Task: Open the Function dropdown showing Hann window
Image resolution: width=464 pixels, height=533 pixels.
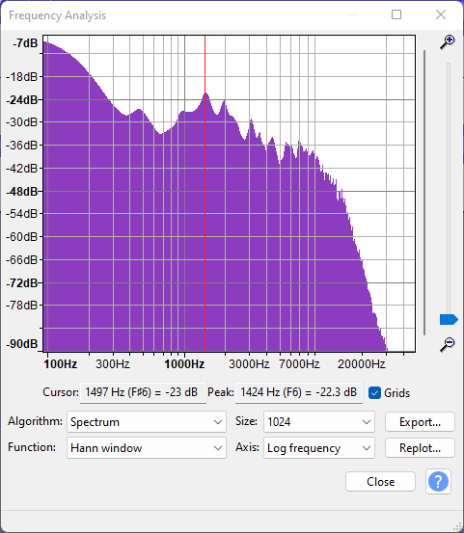Action: (x=147, y=448)
